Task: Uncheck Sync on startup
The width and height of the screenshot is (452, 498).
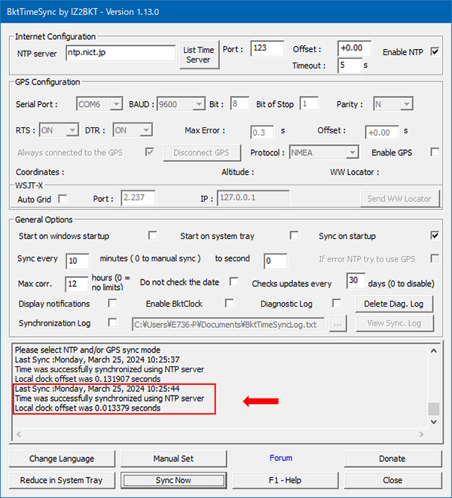Action: click(x=435, y=235)
